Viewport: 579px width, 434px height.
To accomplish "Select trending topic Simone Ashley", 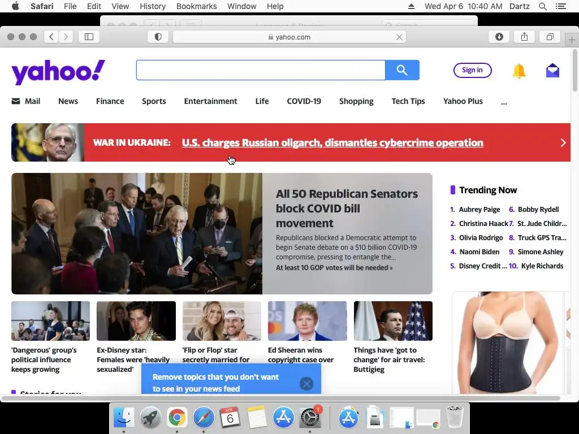I will [541, 252].
